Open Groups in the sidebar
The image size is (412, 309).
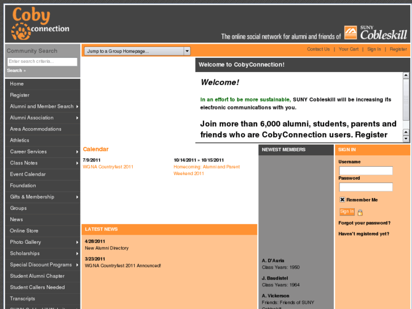[43, 208]
